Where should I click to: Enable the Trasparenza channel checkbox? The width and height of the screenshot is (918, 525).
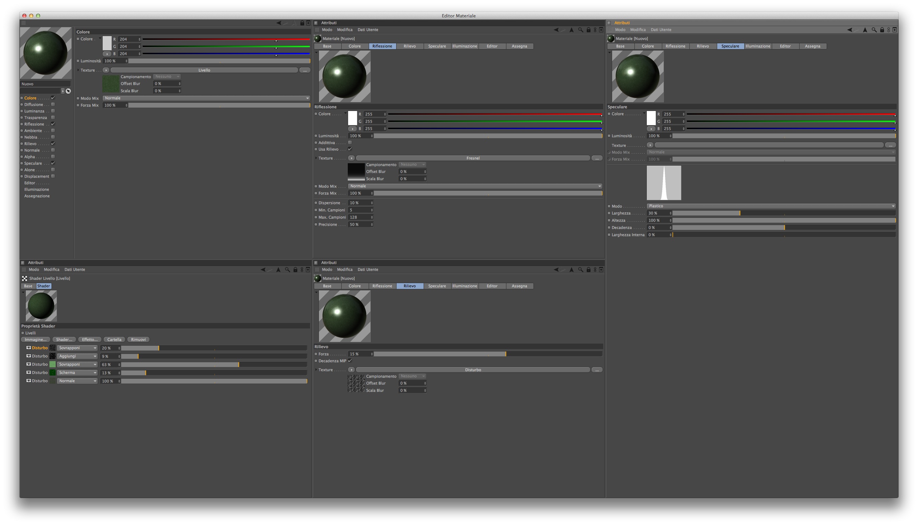point(53,118)
